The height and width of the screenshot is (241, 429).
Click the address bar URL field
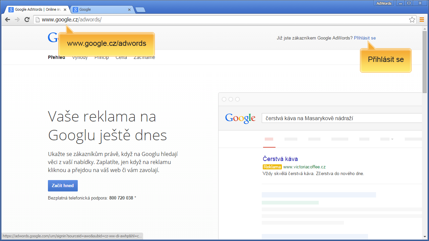(225, 20)
